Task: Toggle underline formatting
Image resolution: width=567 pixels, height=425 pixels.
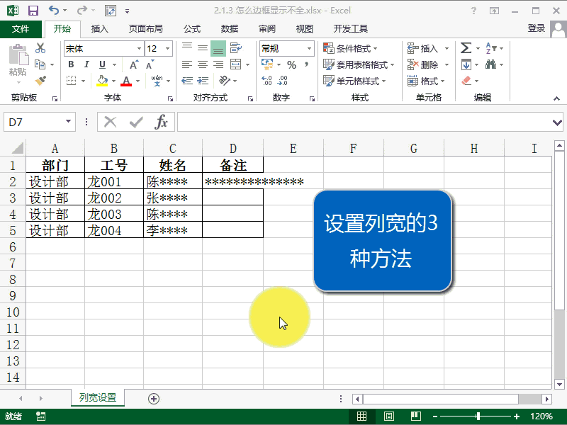Action: pos(100,64)
